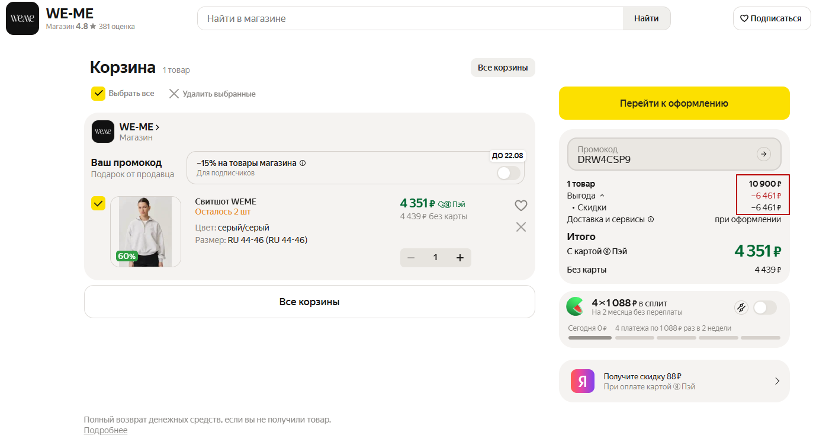
Task: Expand the Получите скидку 88₽ banner arrow
Action: (x=777, y=381)
